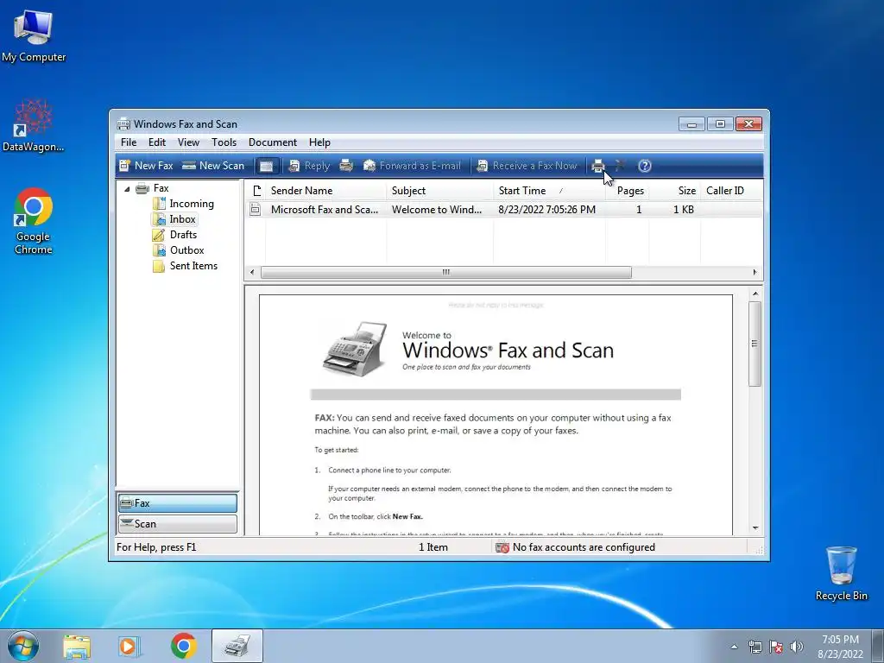Image resolution: width=884 pixels, height=663 pixels.
Task: Toggle the preview pane toolbar icon
Action: tap(267, 166)
